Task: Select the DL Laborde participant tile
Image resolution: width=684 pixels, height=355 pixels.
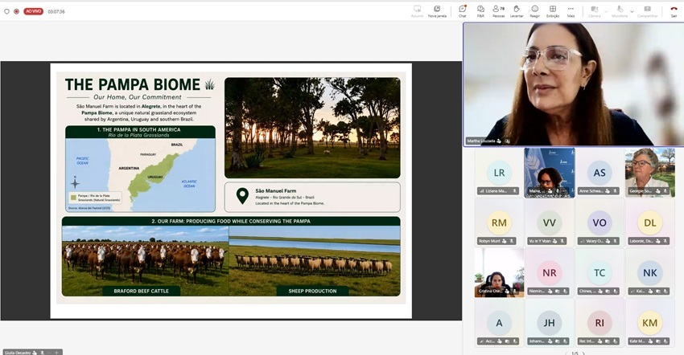Action: click(x=650, y=223)
